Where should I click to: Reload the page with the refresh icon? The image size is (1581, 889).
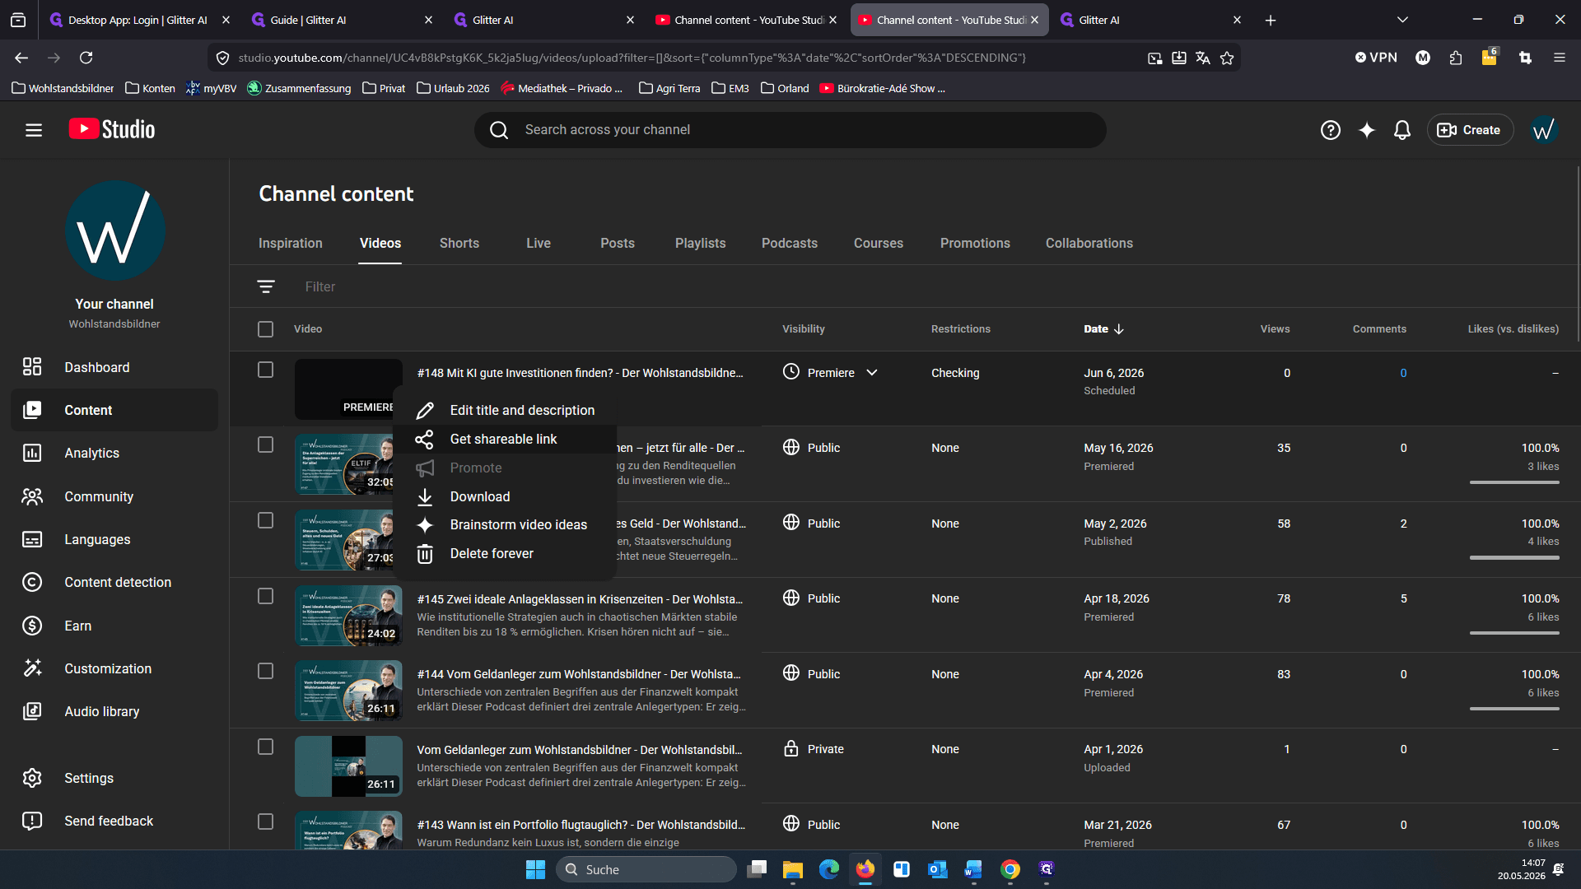coord(86,58)
